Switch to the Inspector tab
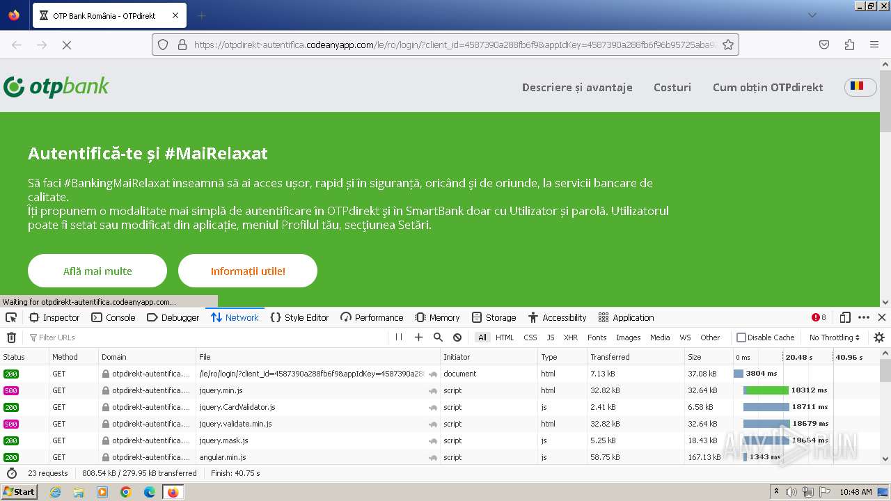891x501 pixels. 54,317
